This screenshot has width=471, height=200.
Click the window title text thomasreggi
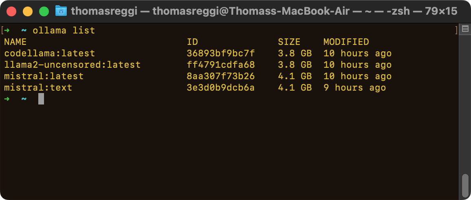click(x=104, y=11)
